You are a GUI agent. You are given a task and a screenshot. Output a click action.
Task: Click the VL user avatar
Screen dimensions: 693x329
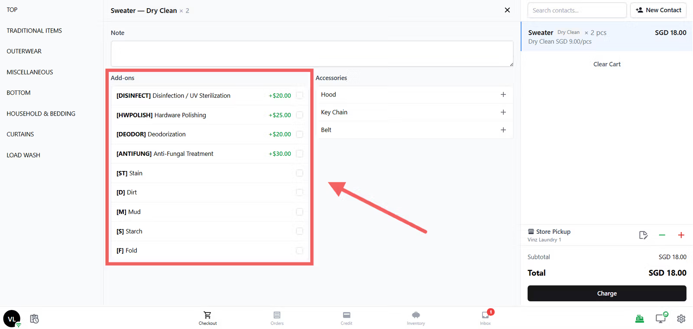(12, 319)
